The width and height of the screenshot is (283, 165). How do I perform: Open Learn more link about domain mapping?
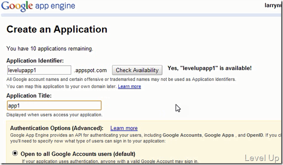coord(129,86)
